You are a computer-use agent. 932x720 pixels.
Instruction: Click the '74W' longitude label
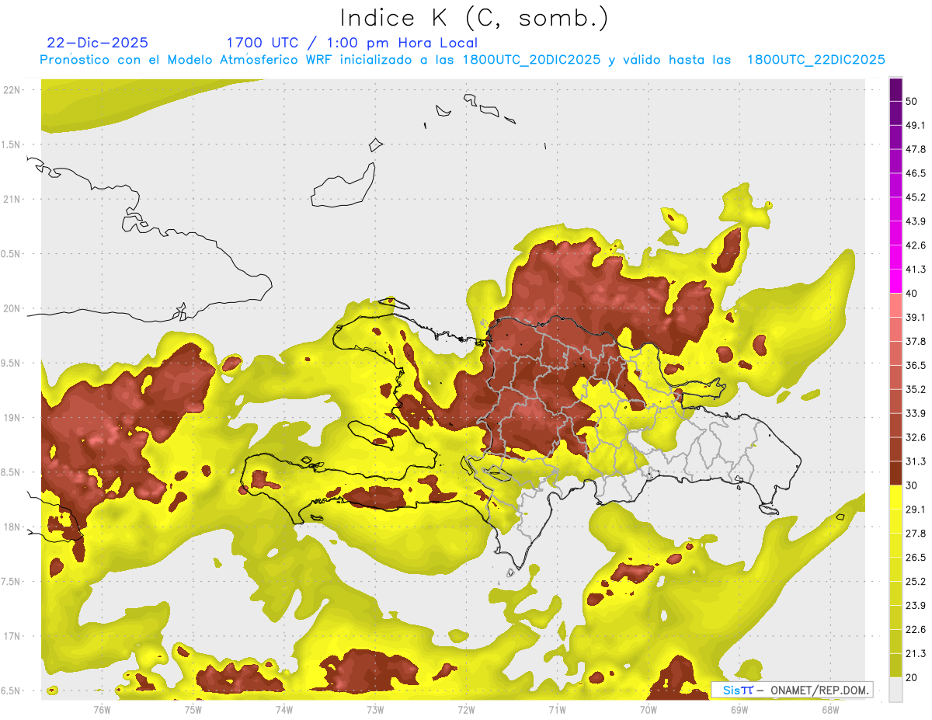(x=283, y=709)
